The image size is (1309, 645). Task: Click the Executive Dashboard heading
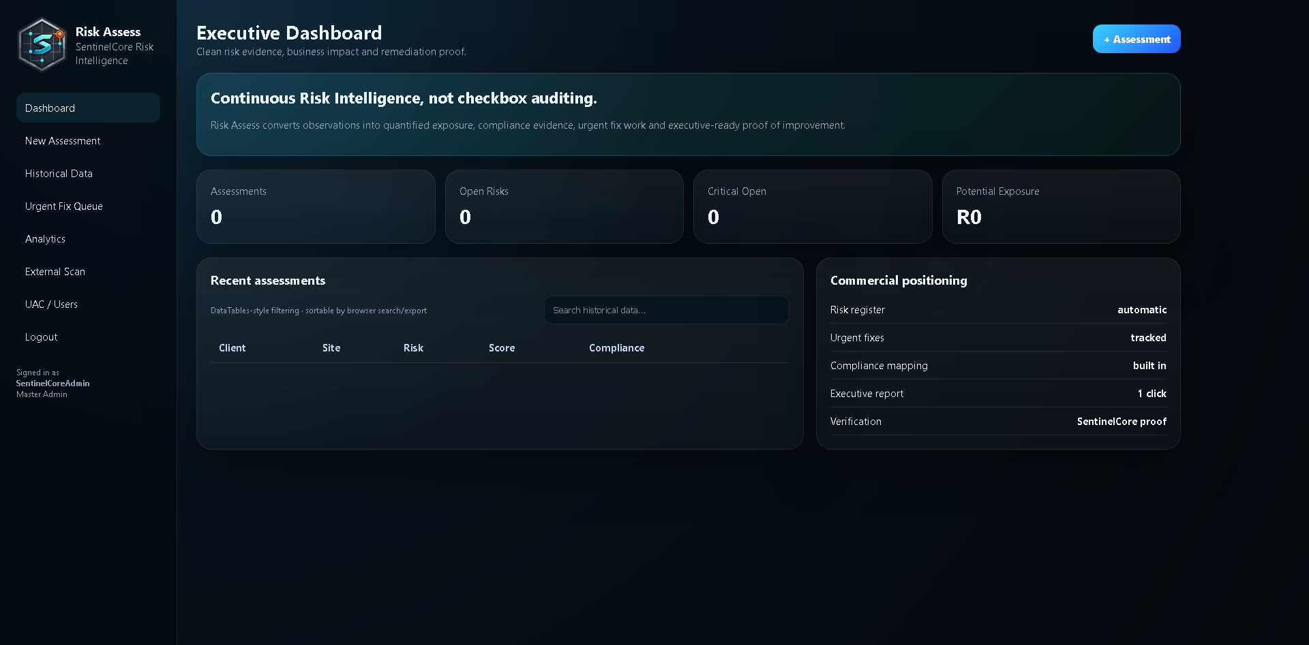[289, 33]
